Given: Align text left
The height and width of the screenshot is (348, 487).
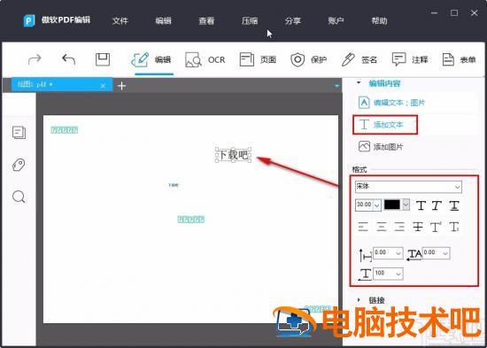Looking at the screenshot, I should (x=363, y=228).
